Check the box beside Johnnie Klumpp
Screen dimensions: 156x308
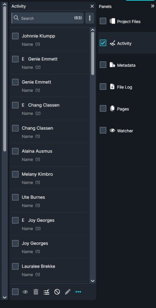15,36
